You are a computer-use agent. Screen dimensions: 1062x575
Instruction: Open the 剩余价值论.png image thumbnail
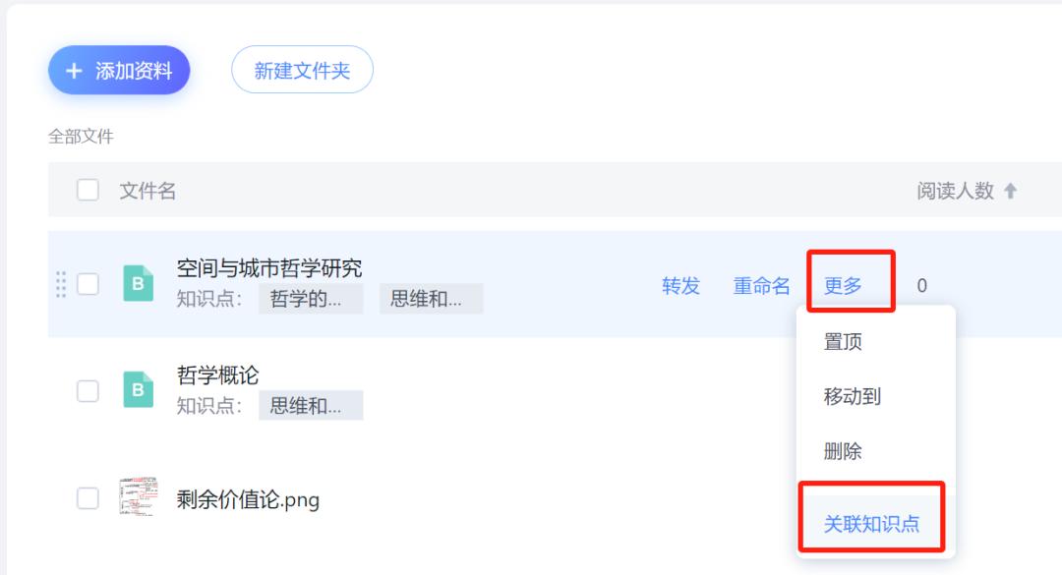pos(138,499)
